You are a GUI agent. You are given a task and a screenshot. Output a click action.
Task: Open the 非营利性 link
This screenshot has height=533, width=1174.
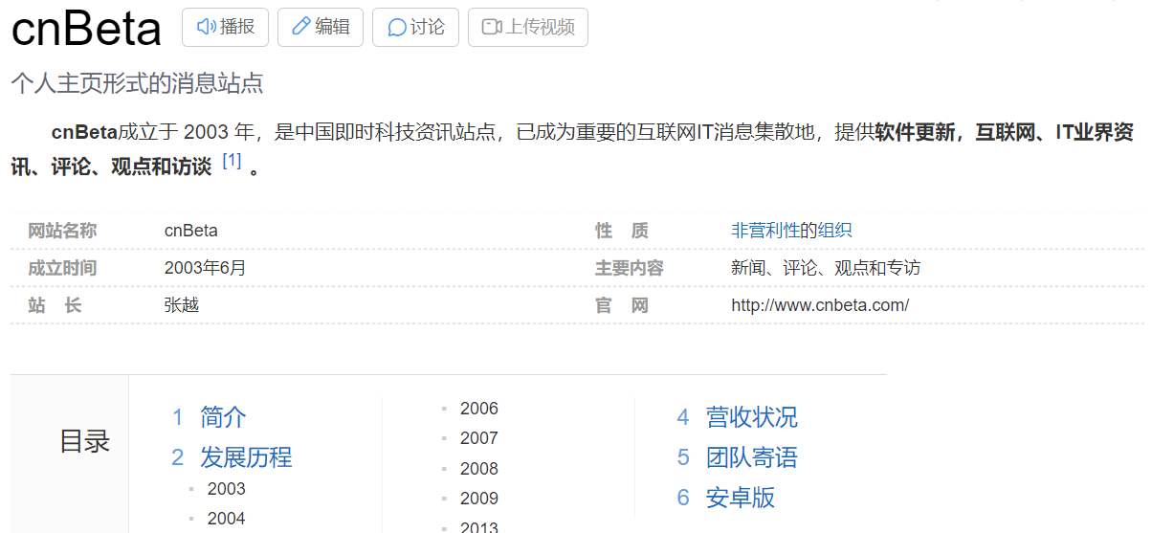point(765,231)
